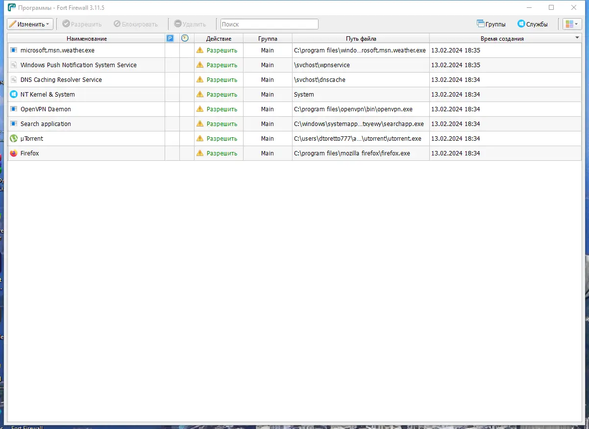The height and width of the screenshot is (429, 589).
Task: Click the NT Kernel & System icon
Action: 14,94
